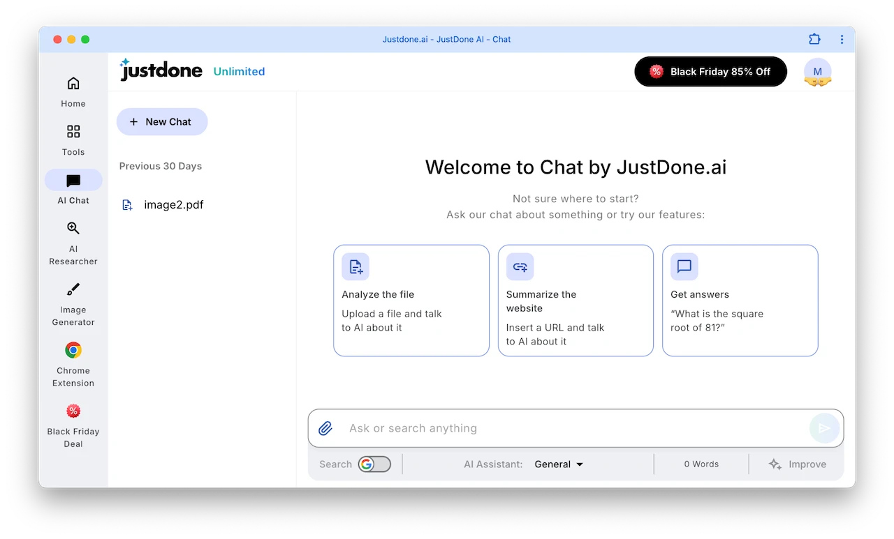Choose the Summarize the website card
894x539 pixels.
[x=576, y=301]
